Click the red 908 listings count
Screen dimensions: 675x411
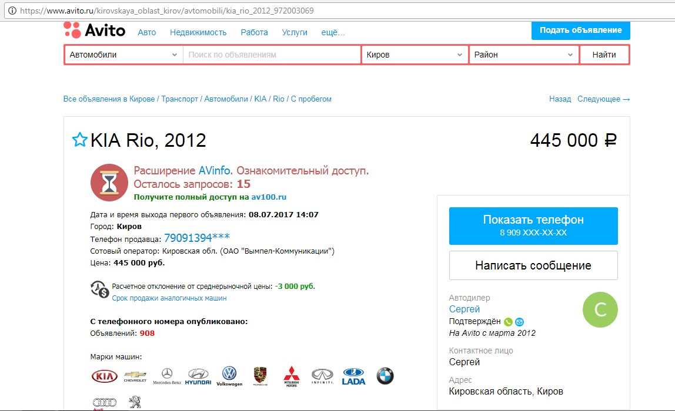(x=147, y=333)
